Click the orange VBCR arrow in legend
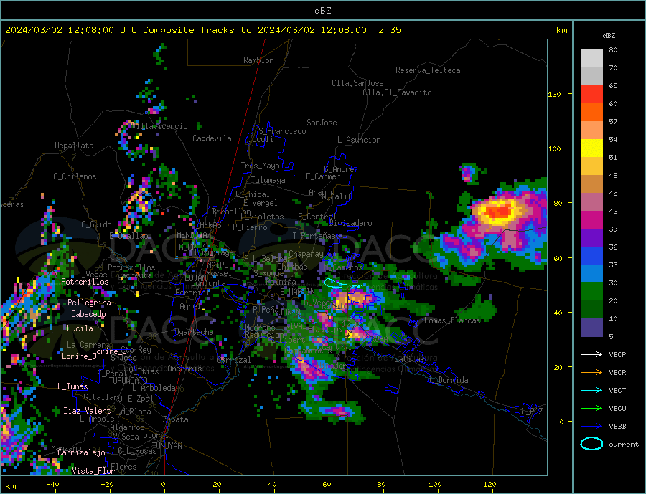 (591, 373)
